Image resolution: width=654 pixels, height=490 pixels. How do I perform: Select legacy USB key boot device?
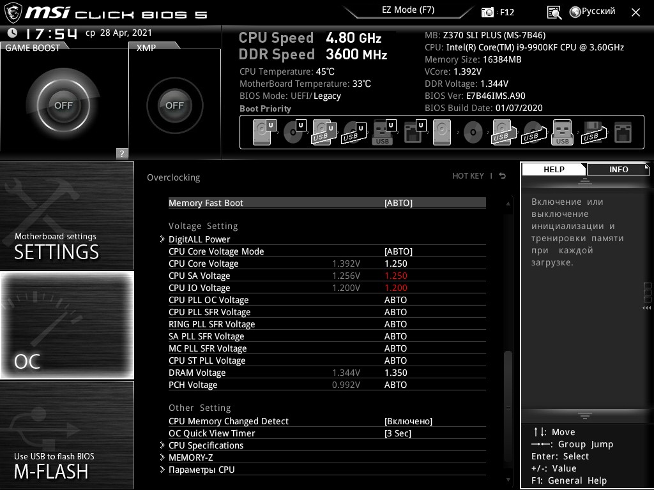562,132
